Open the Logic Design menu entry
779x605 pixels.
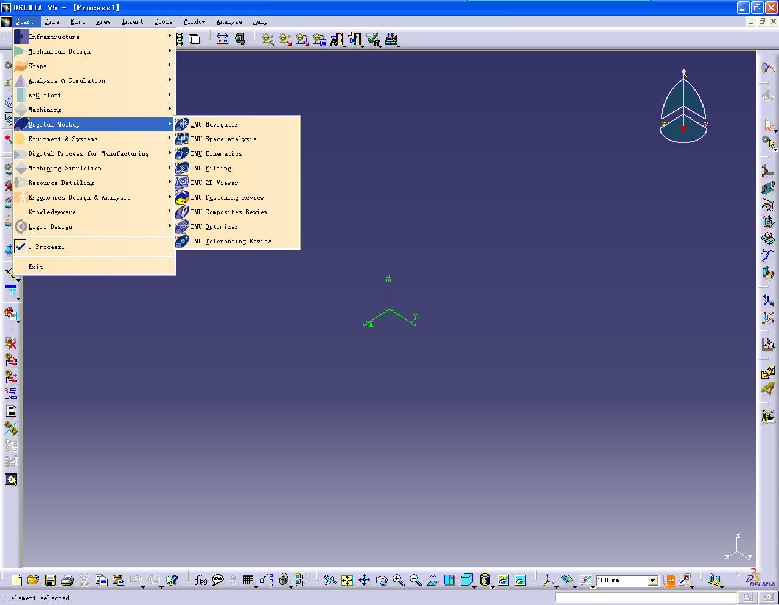94,226
